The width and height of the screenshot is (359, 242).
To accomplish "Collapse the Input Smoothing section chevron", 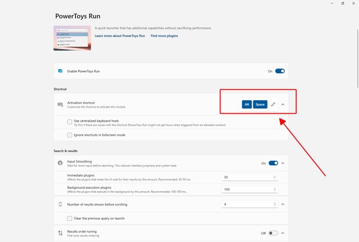I will pos(283,163).
